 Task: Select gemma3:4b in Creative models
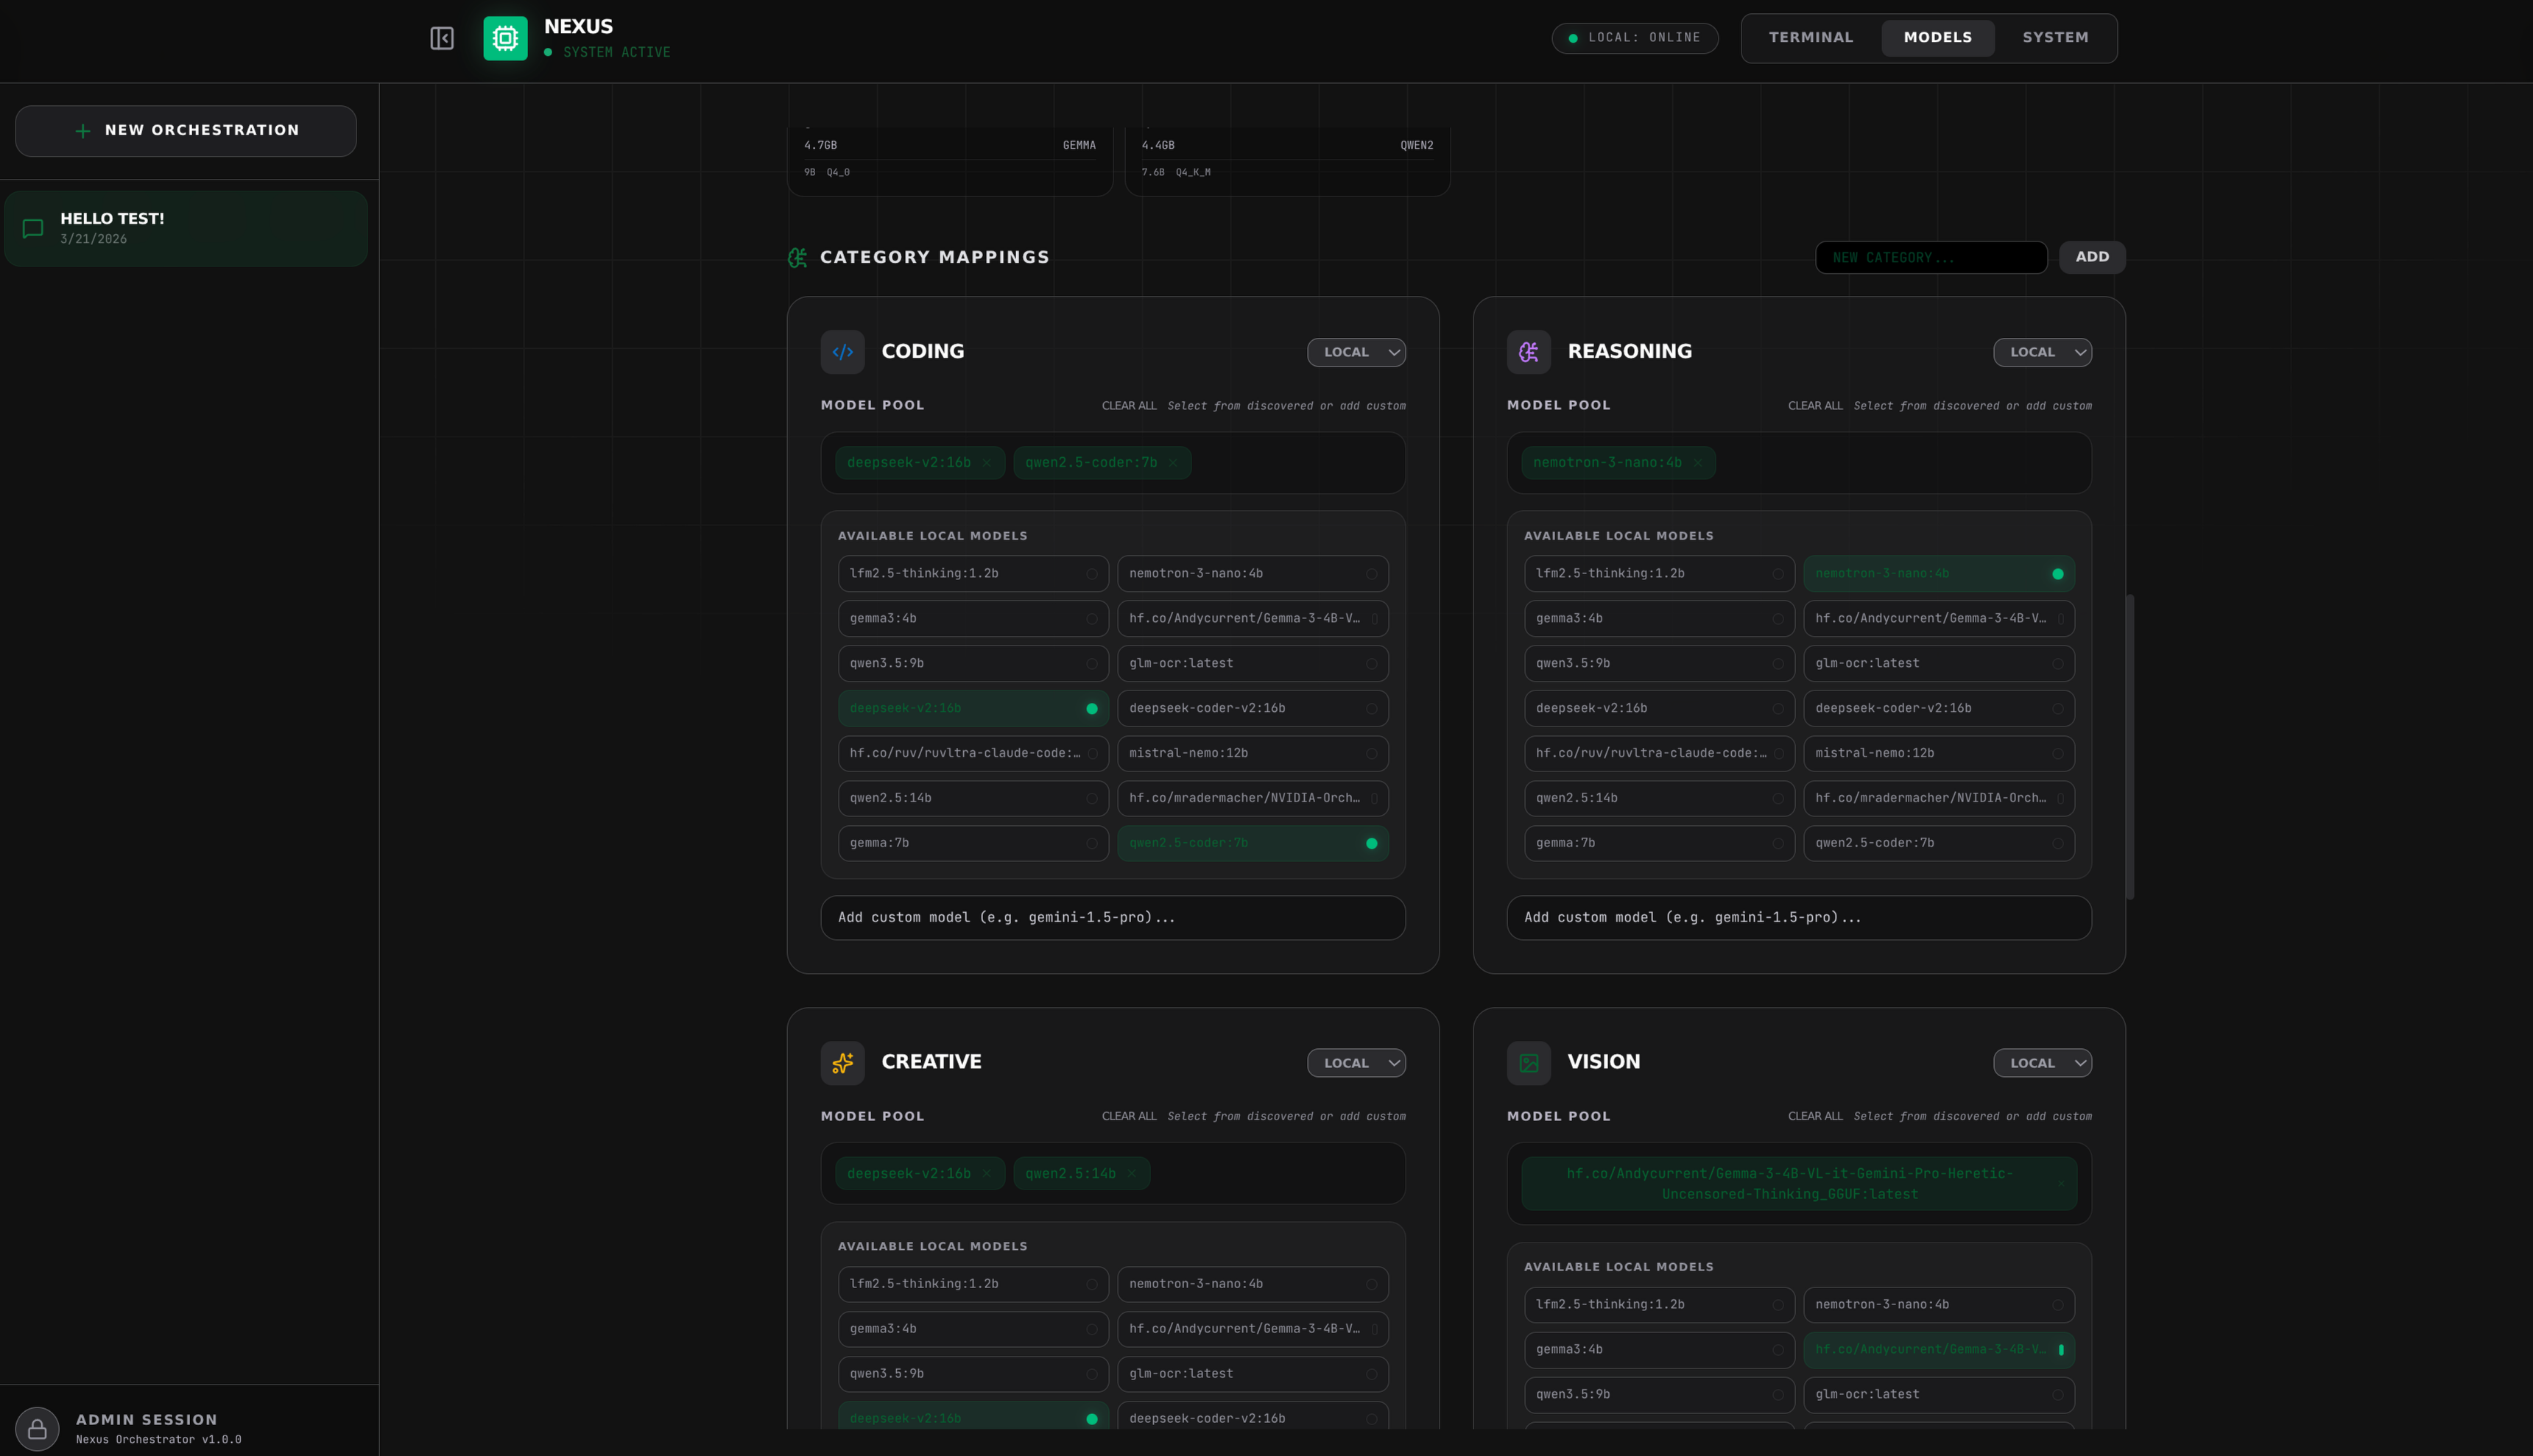973,1329
